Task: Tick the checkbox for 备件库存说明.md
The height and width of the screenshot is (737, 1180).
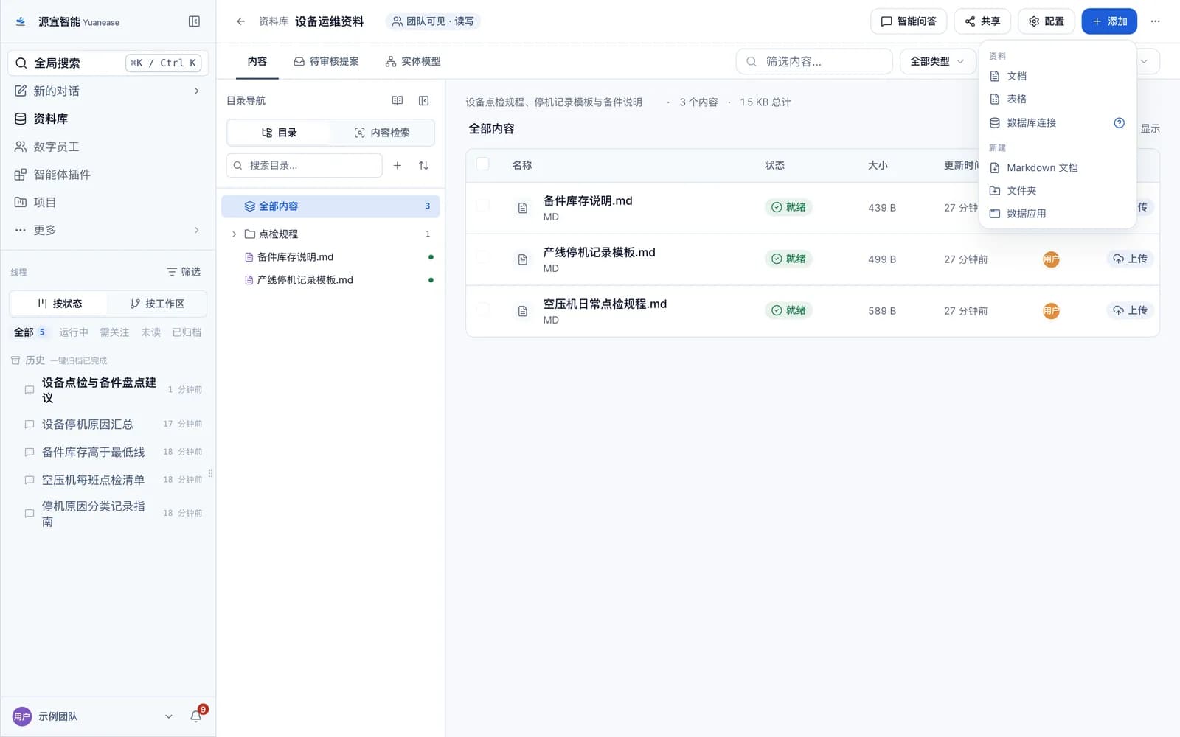Action: tap(482, 206)
